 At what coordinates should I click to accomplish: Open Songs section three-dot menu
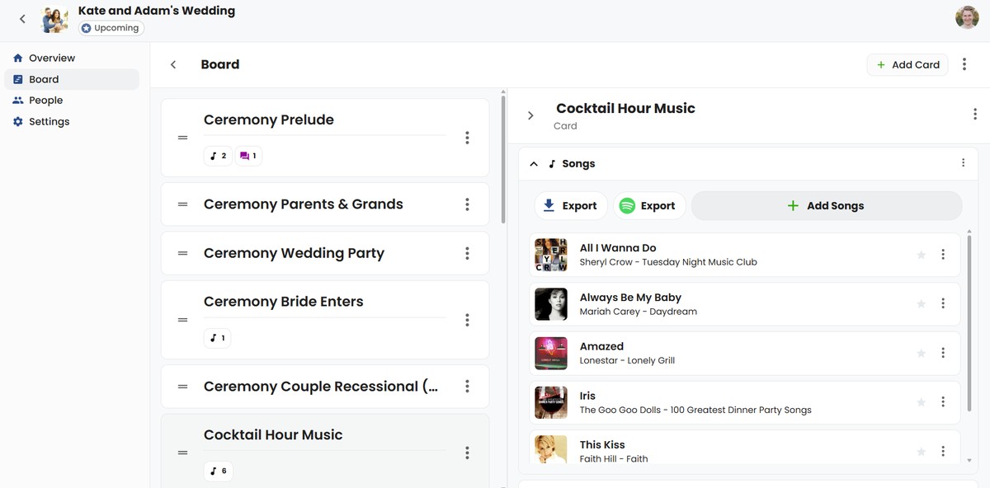pyautogui.click(x=963, y=163)
